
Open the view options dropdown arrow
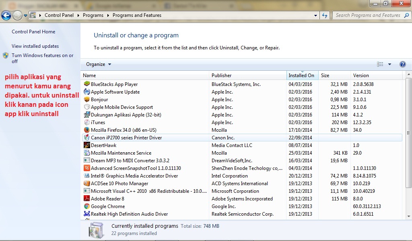point(389,64)
